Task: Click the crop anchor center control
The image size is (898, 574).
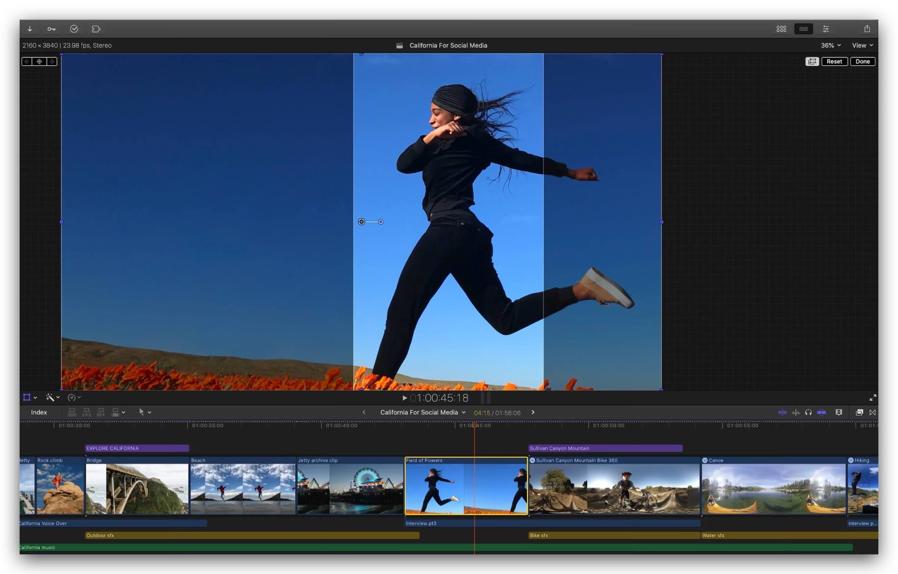Action: [362, 222]
